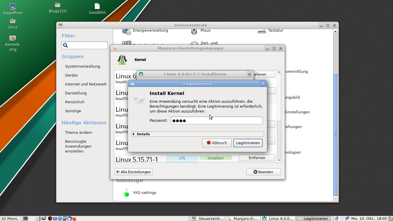Open Maus settings icon
Screen dimensions: 393x221
(194, 31)
